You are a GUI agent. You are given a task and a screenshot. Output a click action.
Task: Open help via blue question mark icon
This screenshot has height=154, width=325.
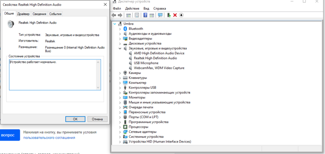pos(145,15)
